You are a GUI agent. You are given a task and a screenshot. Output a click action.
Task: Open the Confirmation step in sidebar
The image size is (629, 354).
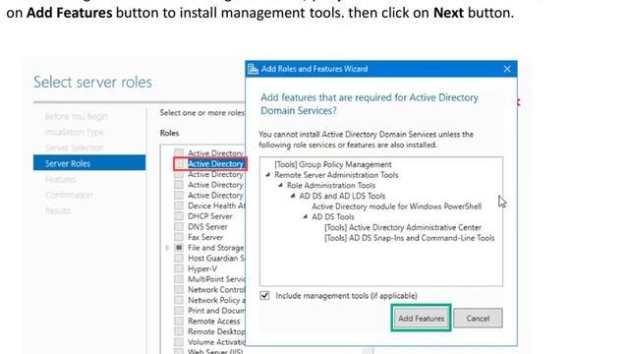[x=69, y=195]
